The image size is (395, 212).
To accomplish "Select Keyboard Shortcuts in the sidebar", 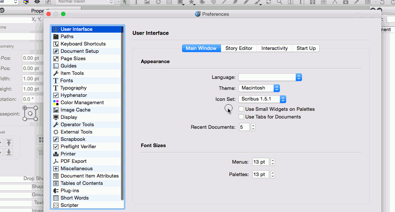I will click(x=83, y=44).
